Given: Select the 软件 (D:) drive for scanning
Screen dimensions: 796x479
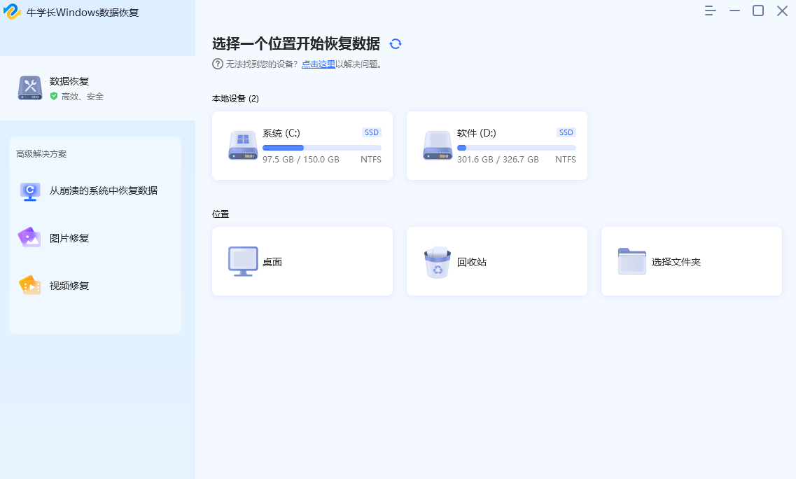Looking at the screenshot, I should 497,145.
